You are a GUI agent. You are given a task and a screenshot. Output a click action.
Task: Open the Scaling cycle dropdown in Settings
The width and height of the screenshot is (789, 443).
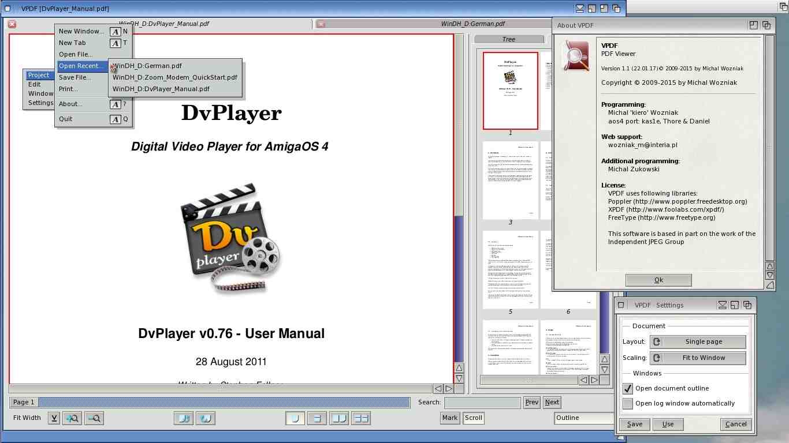point(698,358)
